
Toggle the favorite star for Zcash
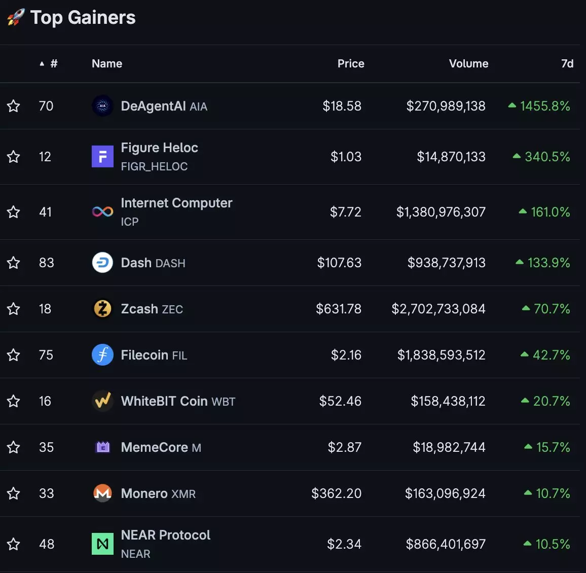coord(14,309)
